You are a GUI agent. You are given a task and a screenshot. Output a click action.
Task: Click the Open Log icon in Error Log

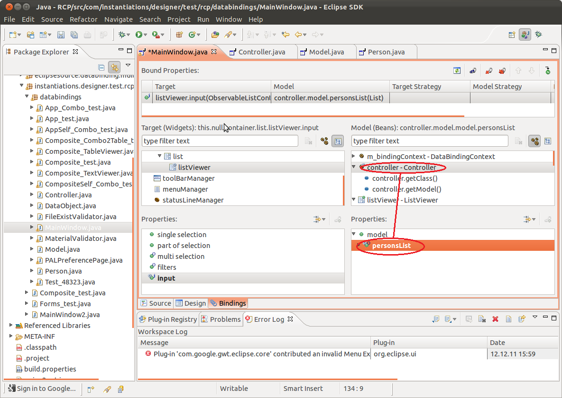(508, 319)
